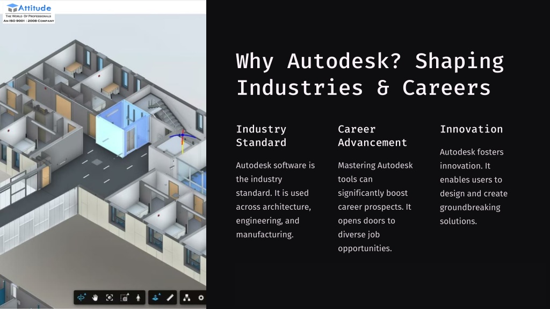
Task: Select the Orbit tool in viewer toolbar
Action: [82, 297]
